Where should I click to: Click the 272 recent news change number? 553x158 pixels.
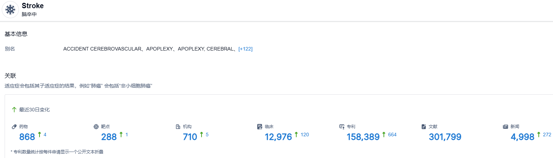[x=547, y=135]
